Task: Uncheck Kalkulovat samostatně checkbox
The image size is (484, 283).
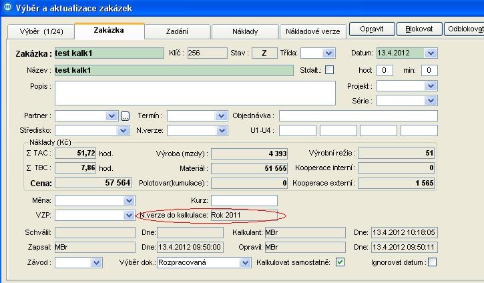Action: [340, 262]
